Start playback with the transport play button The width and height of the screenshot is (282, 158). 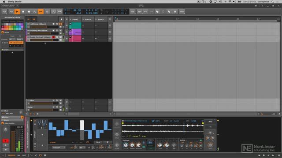coord(17,12)
